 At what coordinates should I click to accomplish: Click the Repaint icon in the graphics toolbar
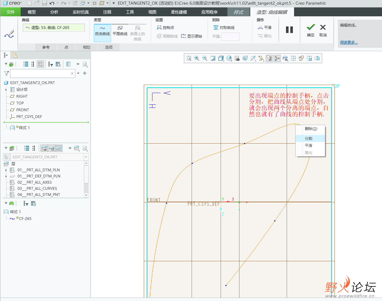coord(213,58)
